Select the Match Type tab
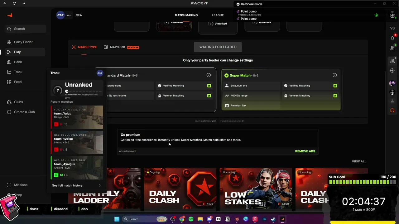The width and height of the screenshot is (399, 224). (x=84, y=47)
